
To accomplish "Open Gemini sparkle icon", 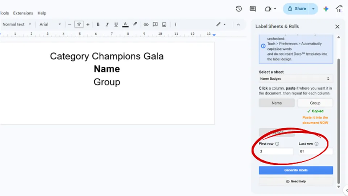I will tap(326, 9).
